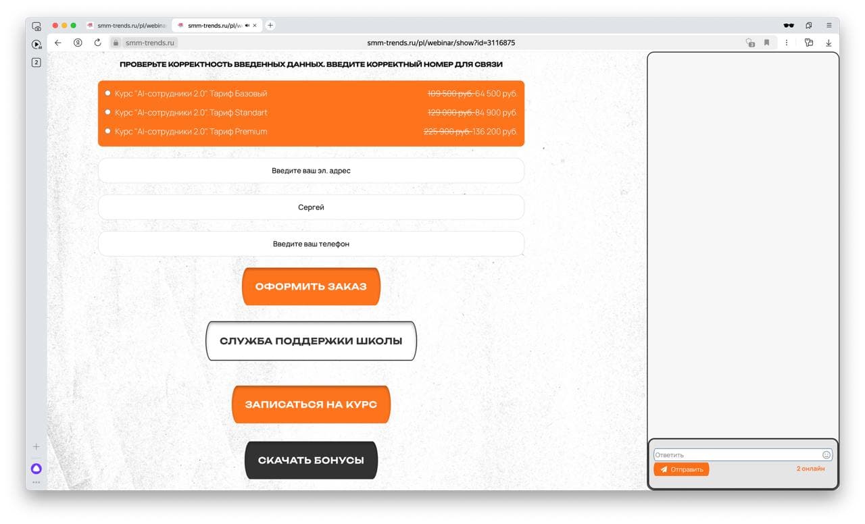Open the protection shield icon in address bar
Image resolution: width=865 pixels, height=524 pixels.
click(750, 43)
